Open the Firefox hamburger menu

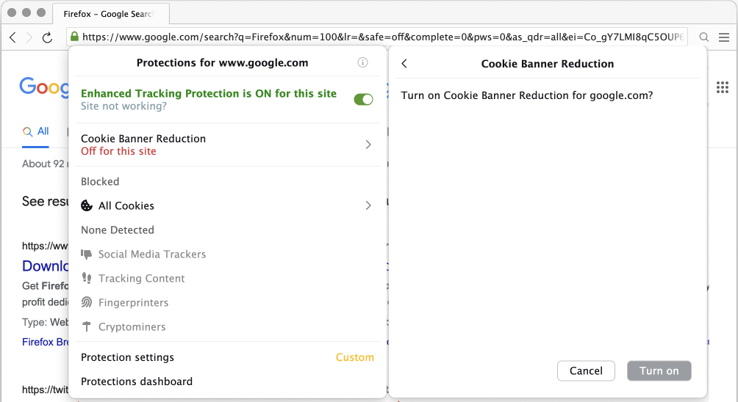click(x=724, y=37)
